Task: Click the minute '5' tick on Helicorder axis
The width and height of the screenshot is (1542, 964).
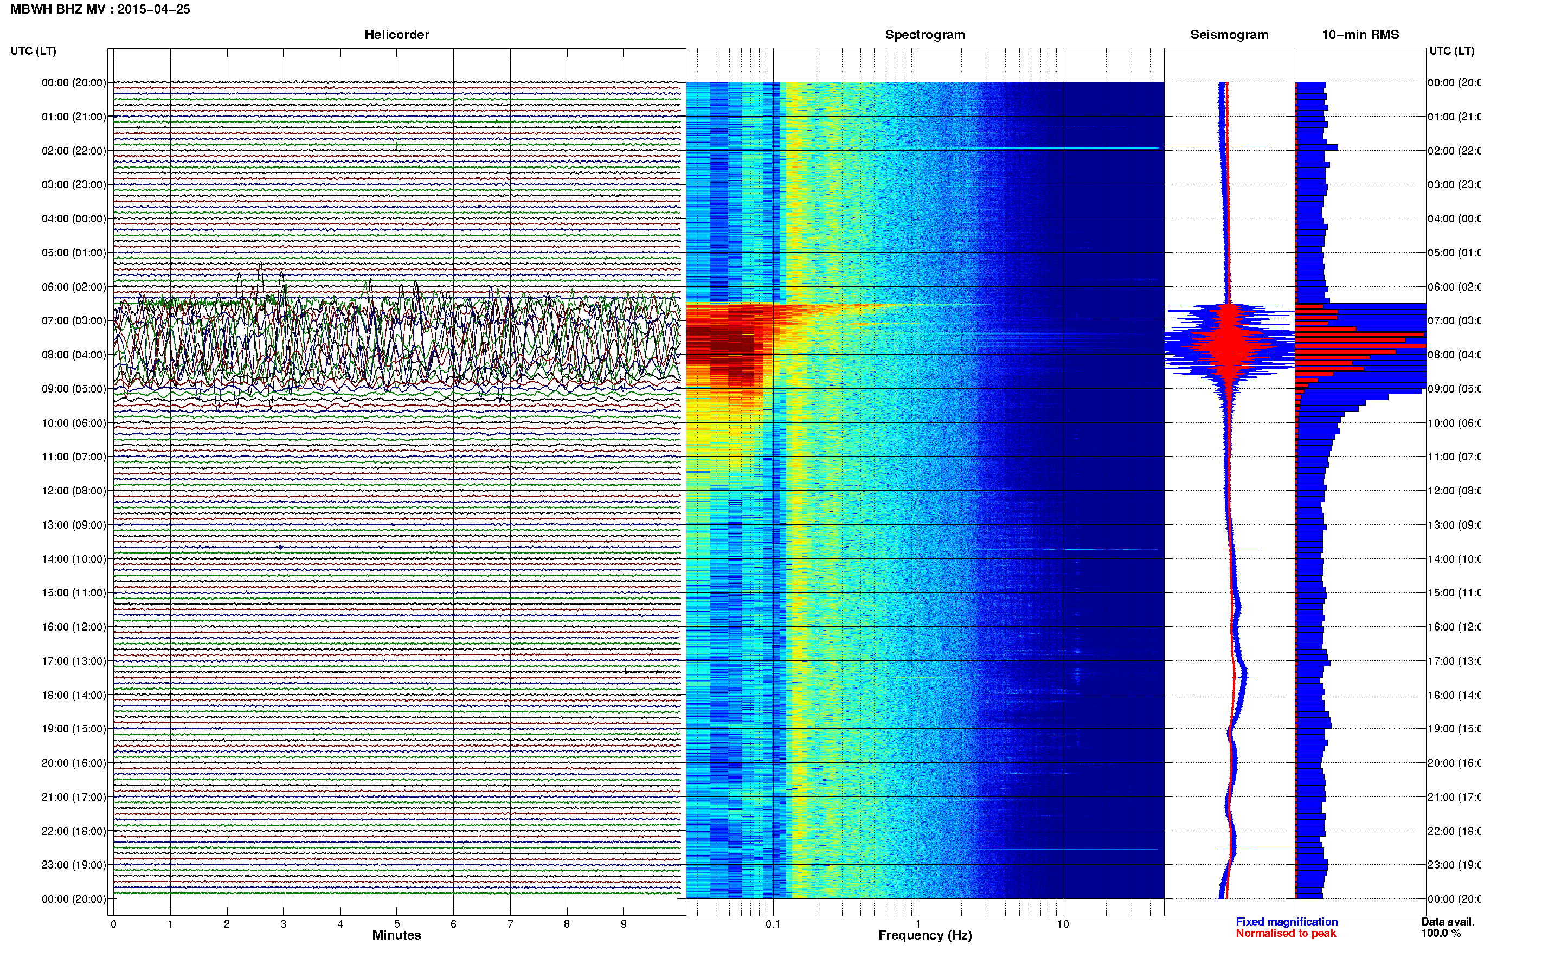Action: pos(397,924)
